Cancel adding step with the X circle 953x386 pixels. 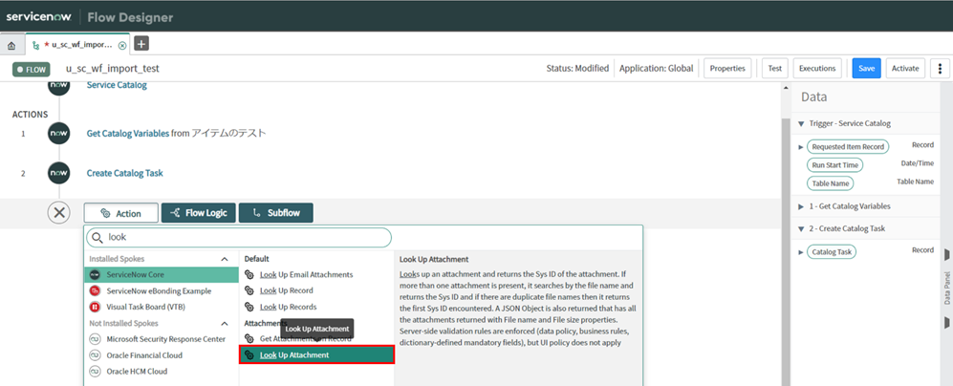pos(59,213)
